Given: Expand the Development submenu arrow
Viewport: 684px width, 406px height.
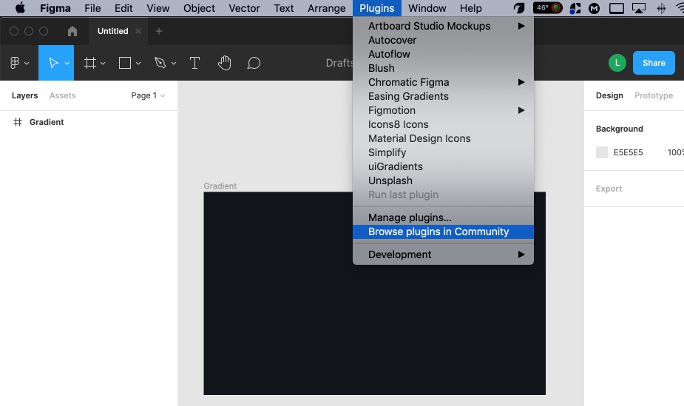Looking at the screenshot, I should pyautogui.click(x=521, y=254).
